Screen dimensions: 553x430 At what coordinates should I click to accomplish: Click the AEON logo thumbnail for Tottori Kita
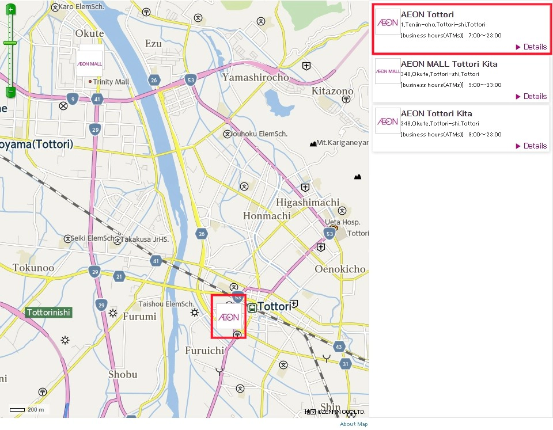[x=388, y=120]
